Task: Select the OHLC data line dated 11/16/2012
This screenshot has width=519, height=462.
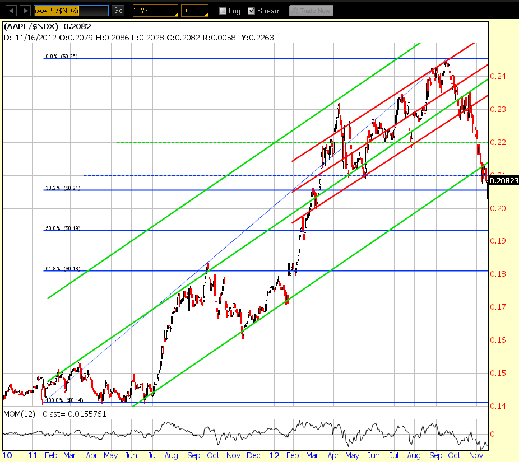Action: click(138, 38)
